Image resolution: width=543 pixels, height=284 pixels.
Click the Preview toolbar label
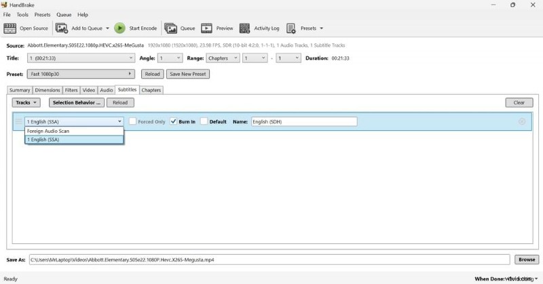coord(225,28)
